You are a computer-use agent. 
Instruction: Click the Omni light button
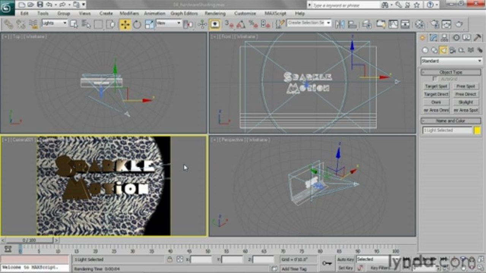tap(436, 102)
